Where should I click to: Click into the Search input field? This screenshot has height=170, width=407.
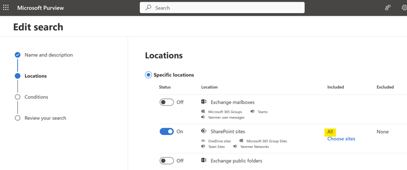click(225, 7)
